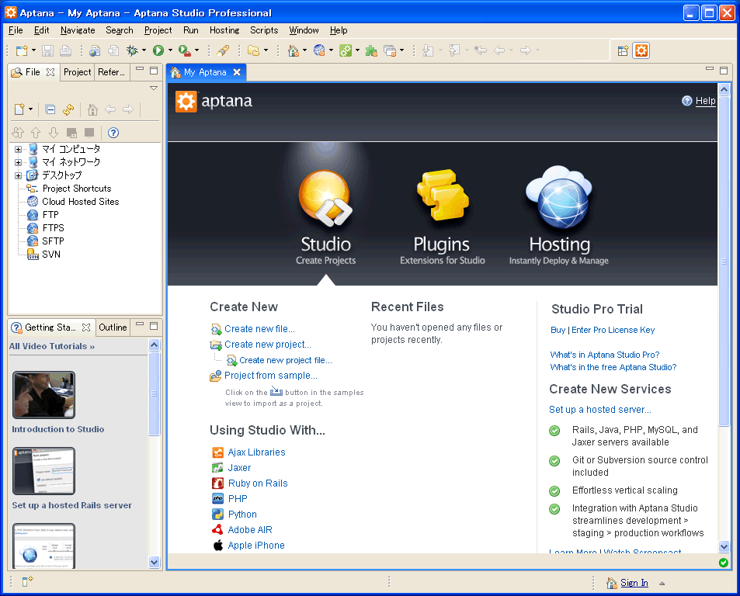Select the Cloud Hosted Sites tree item
Screen dimensions: 740x596
coord(80,202)
